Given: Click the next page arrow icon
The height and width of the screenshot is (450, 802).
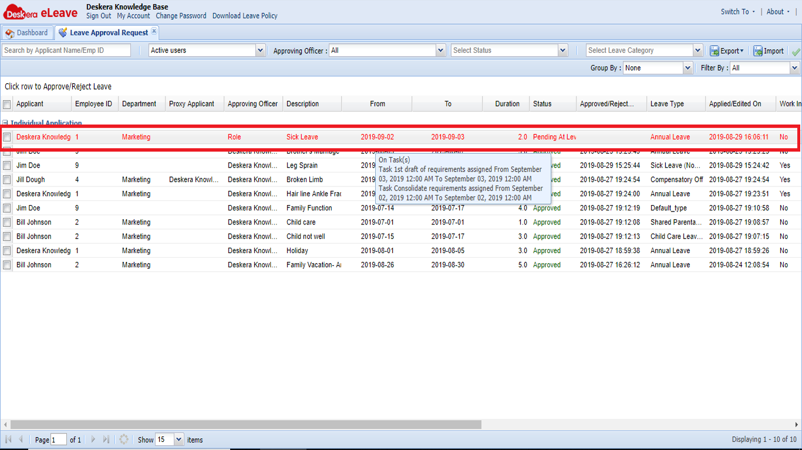Looking at the screenshot, I should tap(93, 439).
